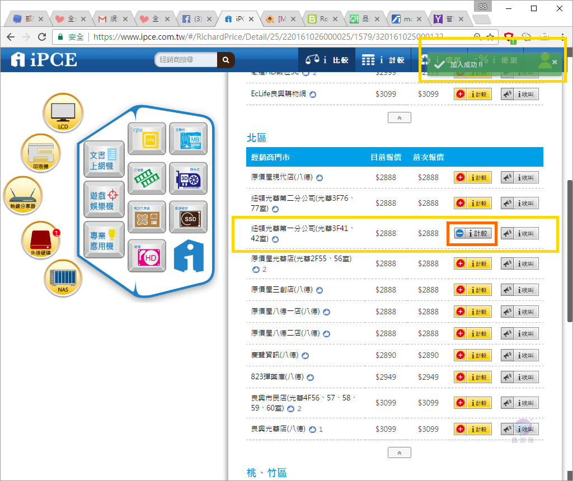Switch to the Gmail browser tab

[113, 19]
